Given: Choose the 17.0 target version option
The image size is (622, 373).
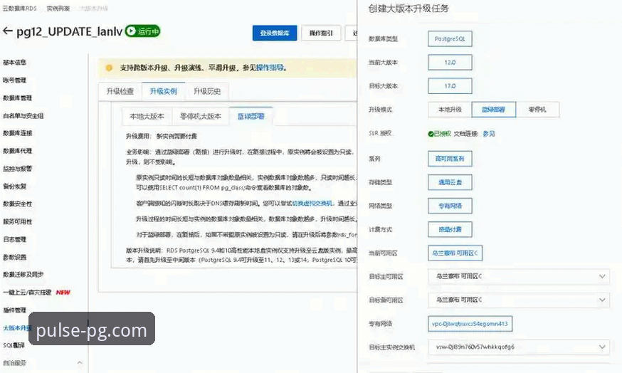Looking at the screenshot, I should [450, 85].
